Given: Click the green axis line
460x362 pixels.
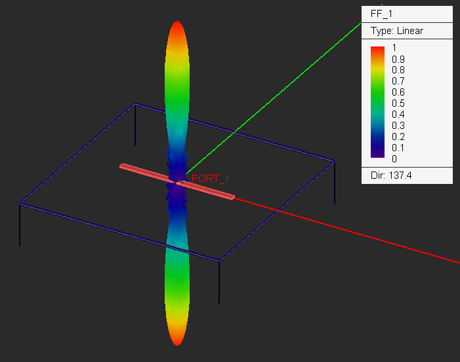Looking at the screenshot, I should click(x=273, y=99).
